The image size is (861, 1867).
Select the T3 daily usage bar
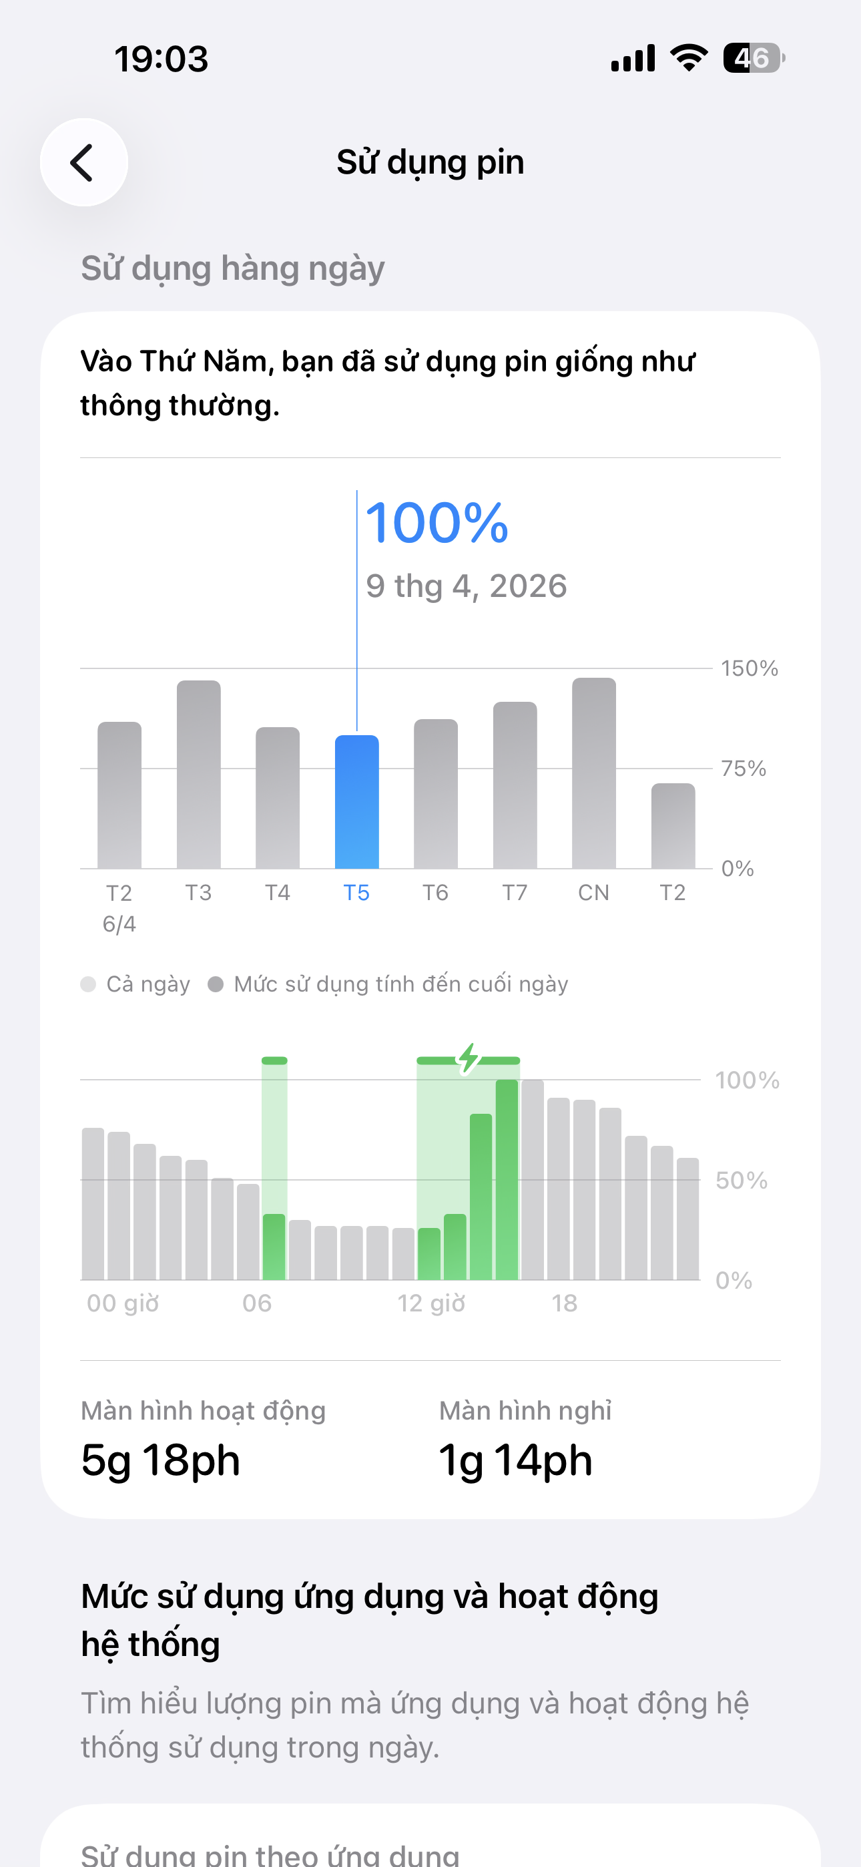(x=199, y=774)
